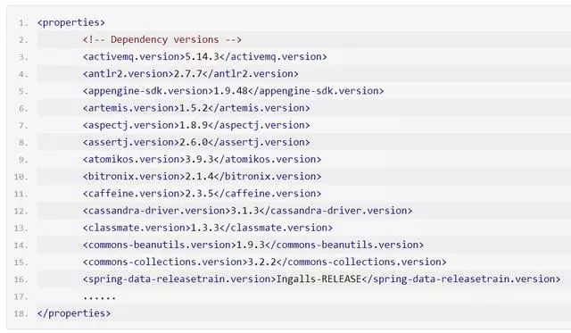The height and width of the screenshot is (333, 571).
Task: Click the cassandra-driver.version 3.1.3 line
Action: coord(247,211)
